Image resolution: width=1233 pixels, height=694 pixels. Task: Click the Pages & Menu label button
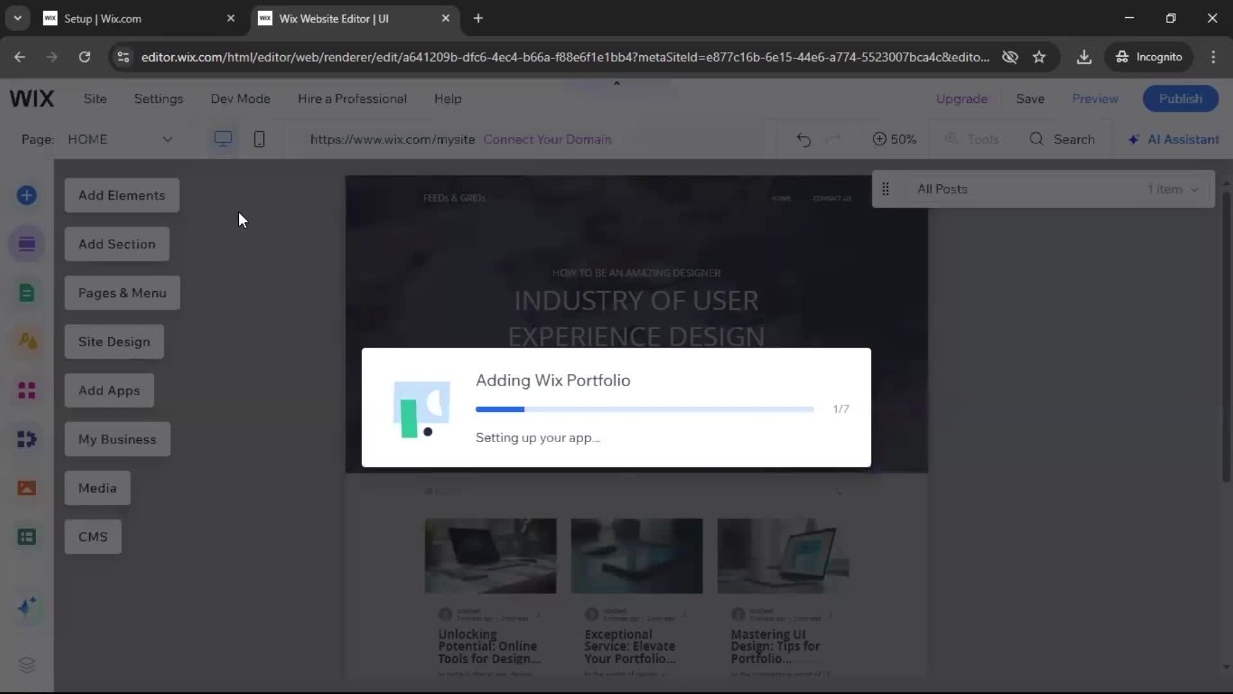[x=122, y=293]
